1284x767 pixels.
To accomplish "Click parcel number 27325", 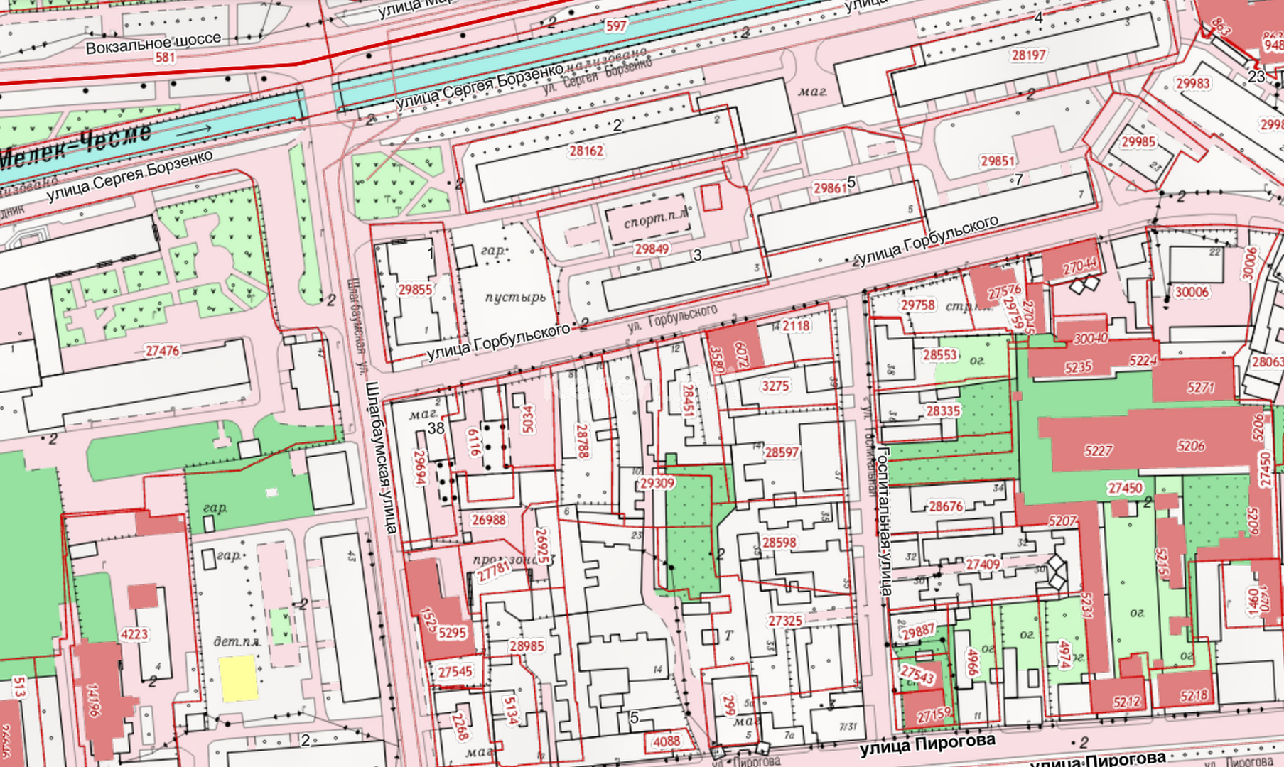I will (784, 620).
